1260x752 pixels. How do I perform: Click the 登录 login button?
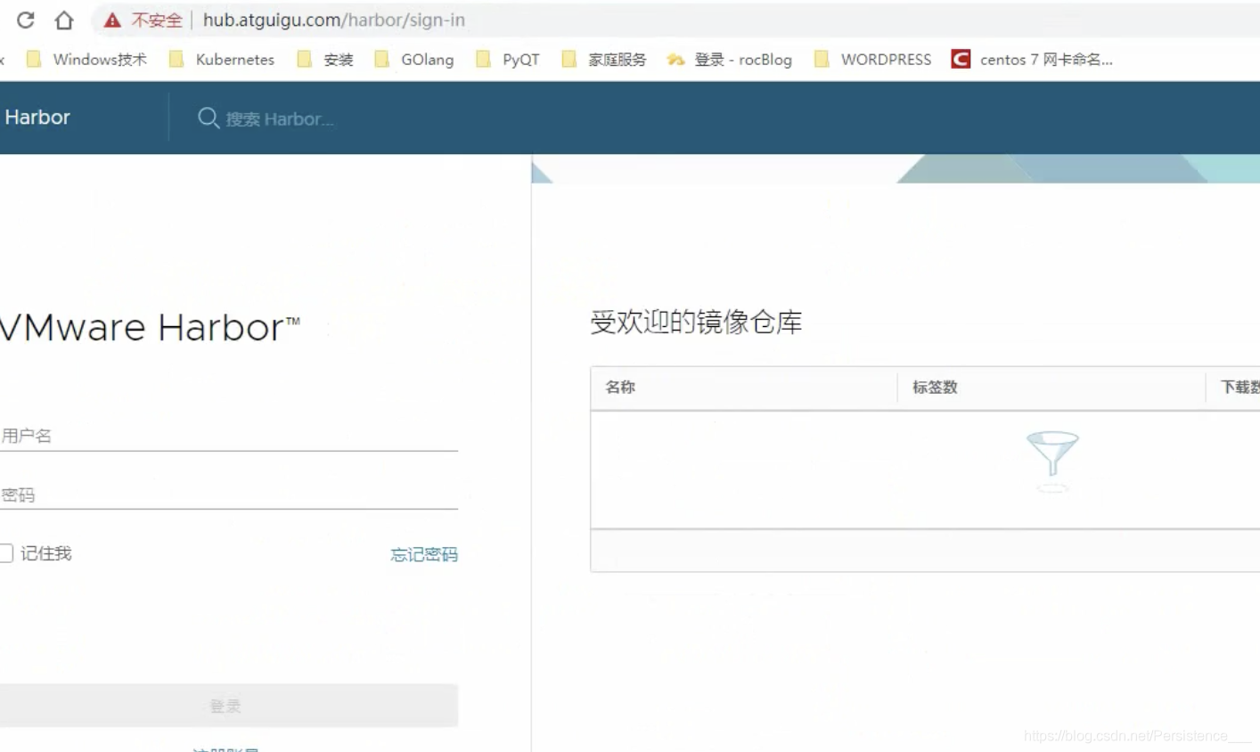[x=229, y=706]
